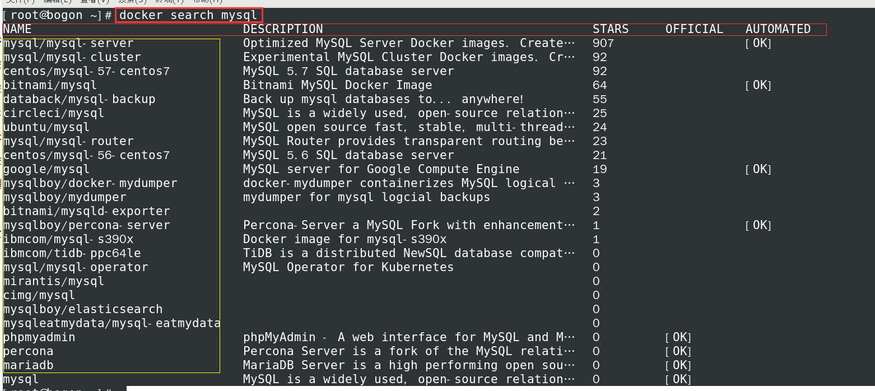The image size is (875, 391).
Task: Select the STARS column header
Action: [x=611, y=29]
